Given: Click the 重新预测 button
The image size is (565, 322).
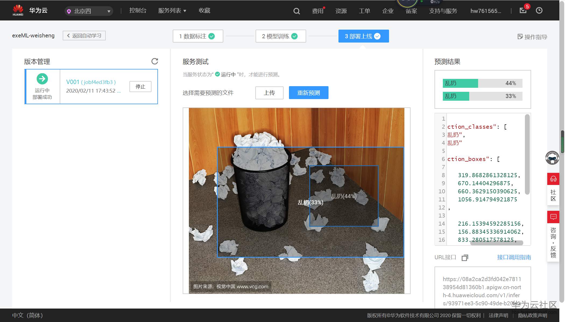Looking at the screenshot, I should (x=308, y=93).
